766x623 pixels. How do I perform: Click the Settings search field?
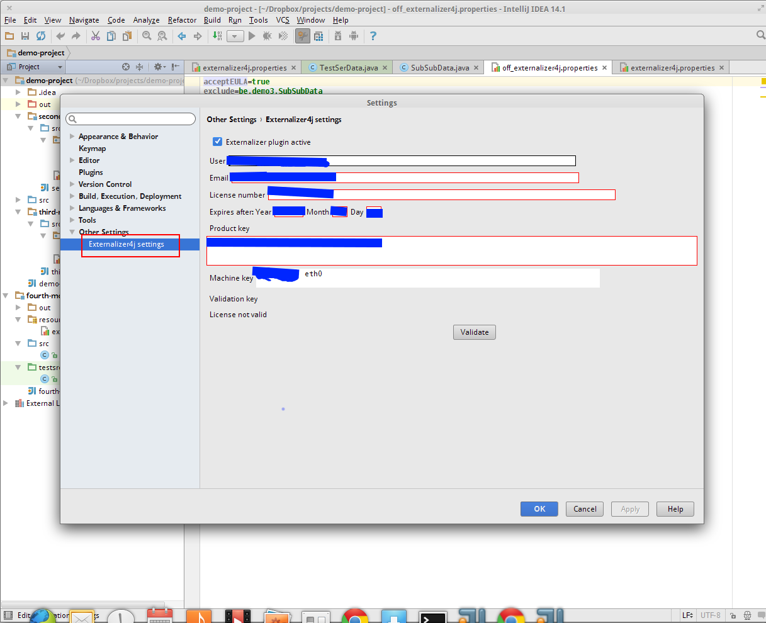point(131,119)
